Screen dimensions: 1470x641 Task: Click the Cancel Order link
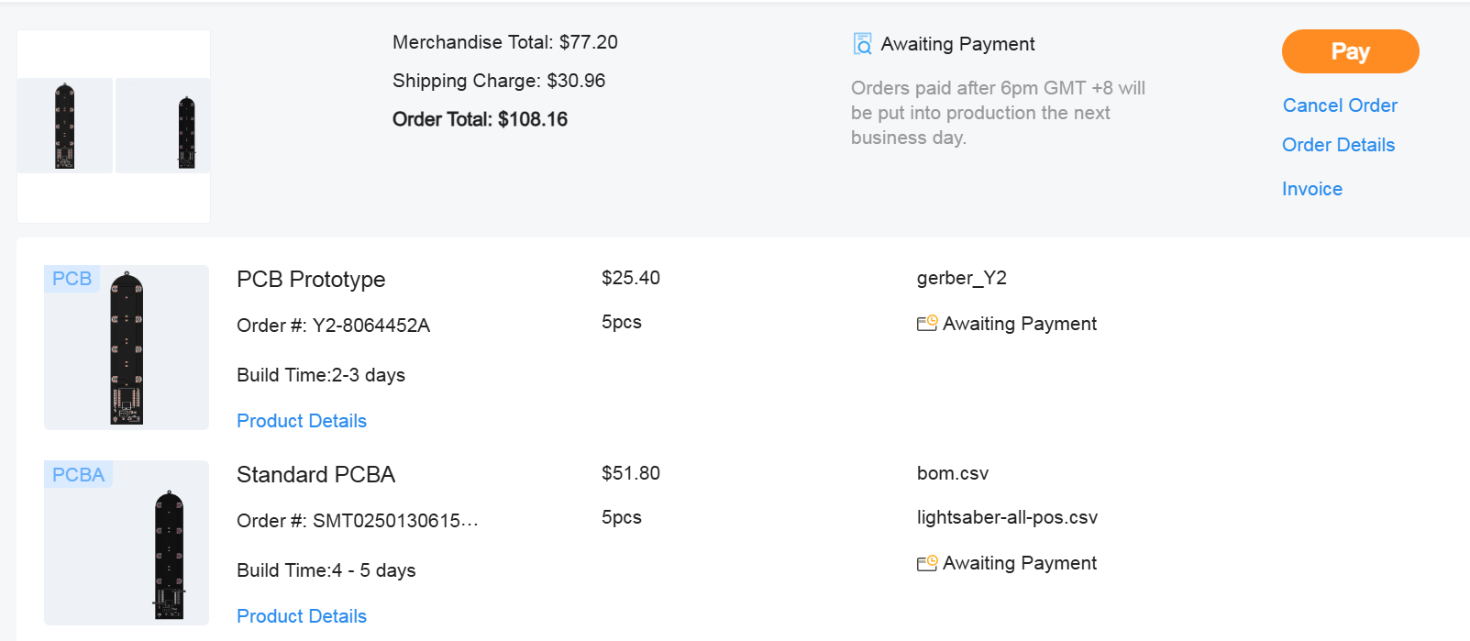tap(1340, 105)
